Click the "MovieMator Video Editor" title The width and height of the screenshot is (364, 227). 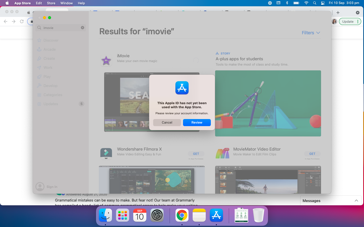coord(257,149)
